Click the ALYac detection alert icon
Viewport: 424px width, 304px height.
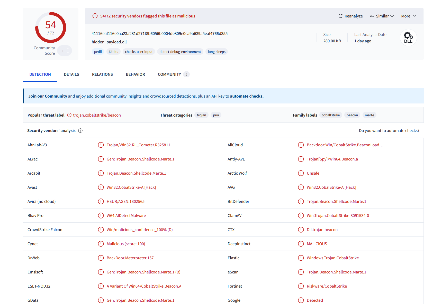pos(101,159)
